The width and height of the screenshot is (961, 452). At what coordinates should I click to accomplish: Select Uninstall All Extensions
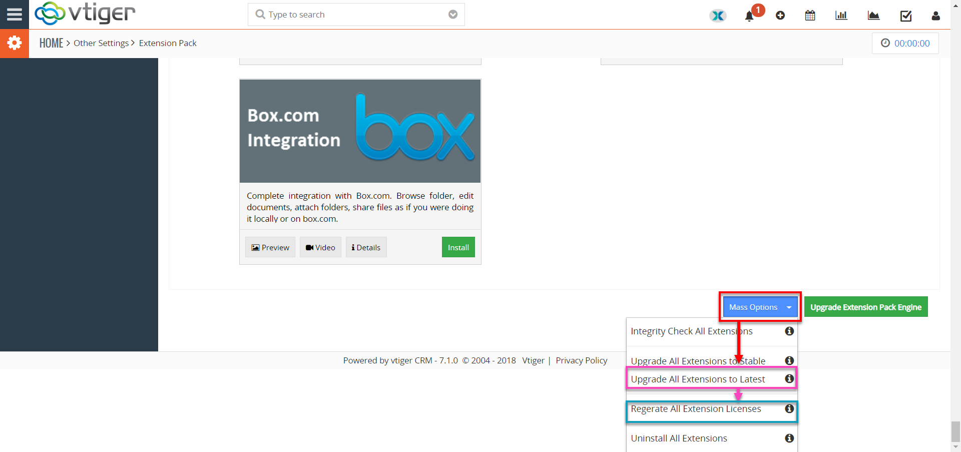(679, 438)
